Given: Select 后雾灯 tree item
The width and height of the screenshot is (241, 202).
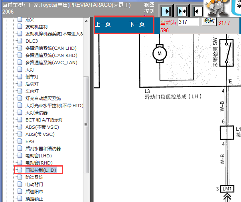Looking at the screenshot, I should coord(32,84).
